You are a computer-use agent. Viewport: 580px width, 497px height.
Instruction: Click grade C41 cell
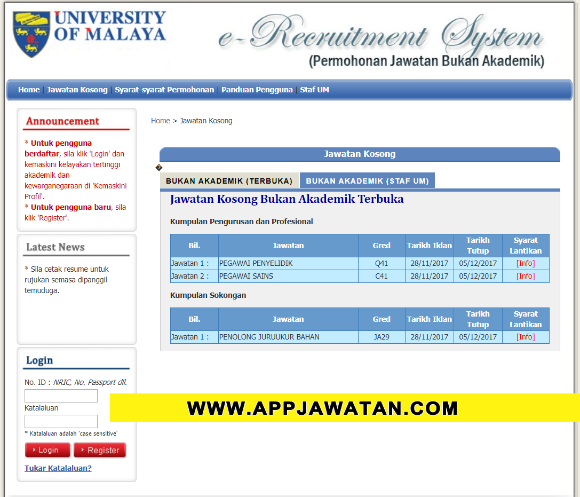[382, 276]
